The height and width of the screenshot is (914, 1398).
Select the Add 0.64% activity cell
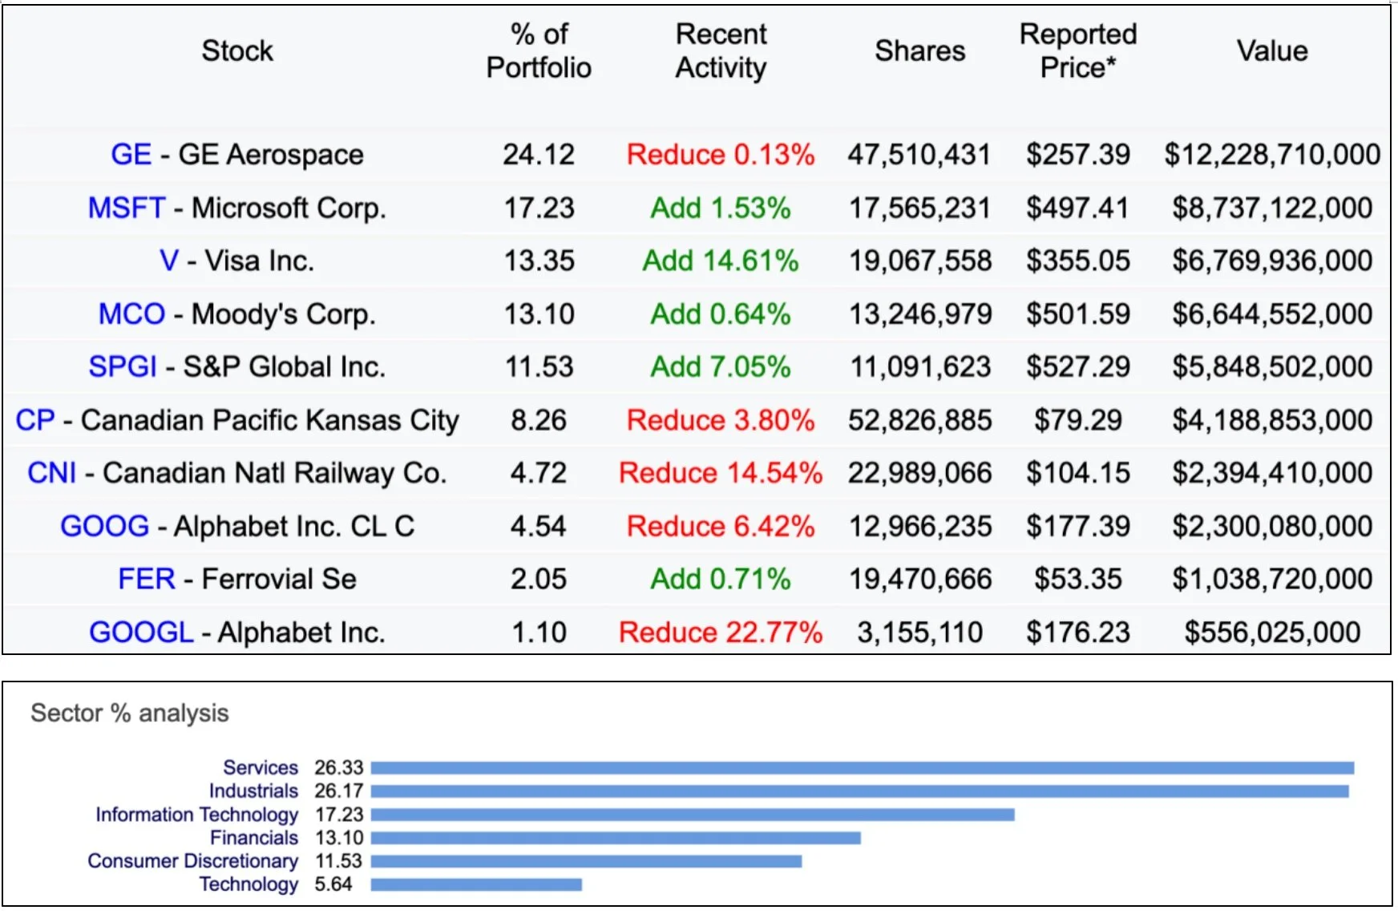pyautogui.click(x=721, y=313)
